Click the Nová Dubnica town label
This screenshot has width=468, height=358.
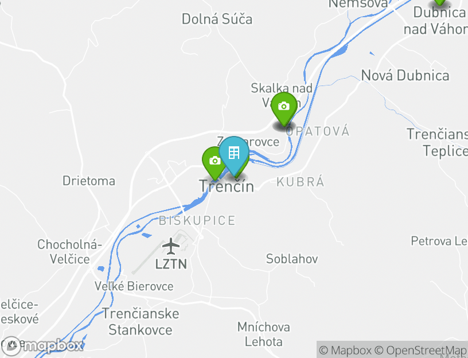click(405, 75)
